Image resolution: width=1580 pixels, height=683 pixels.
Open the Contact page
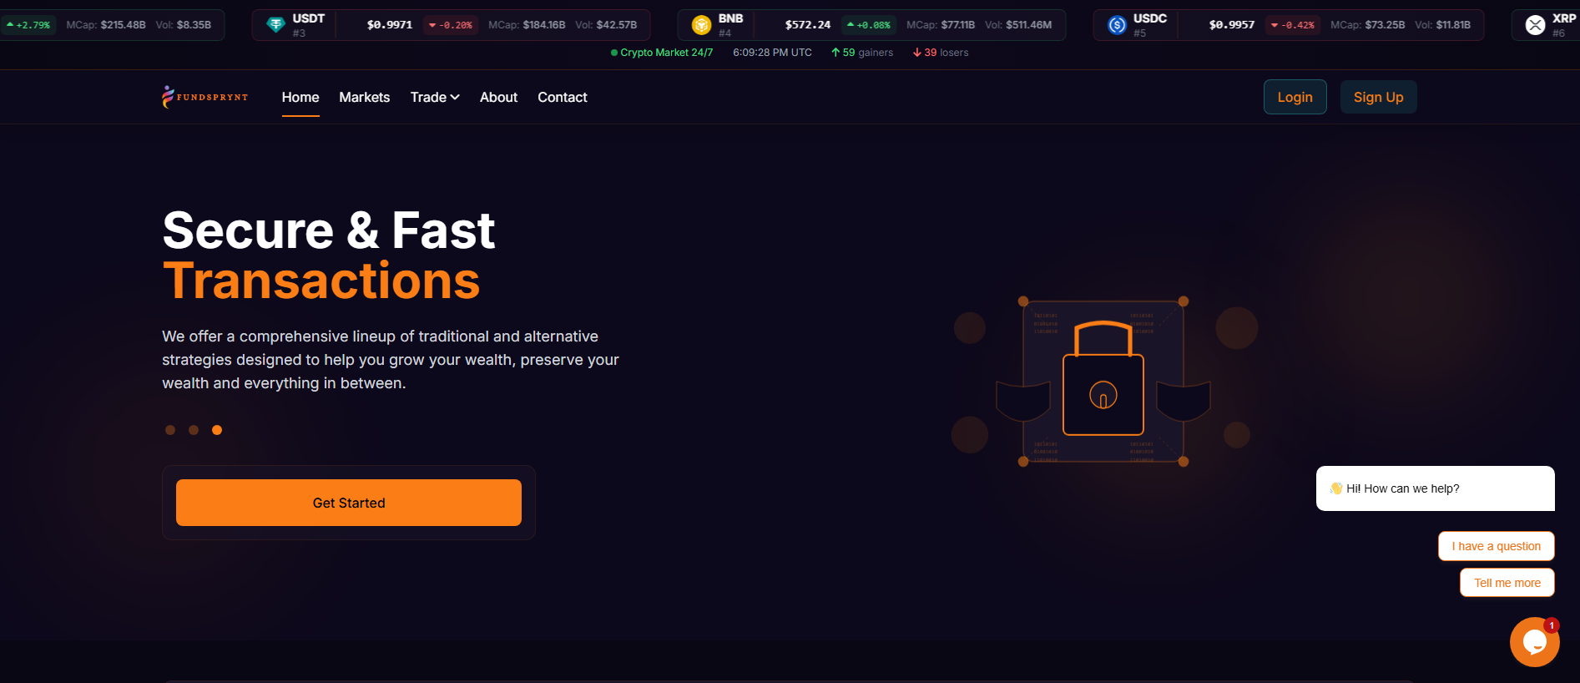click(x=563, y=97)
